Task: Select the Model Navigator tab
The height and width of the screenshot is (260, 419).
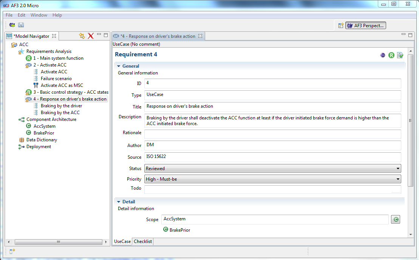Action: [31, 36]
